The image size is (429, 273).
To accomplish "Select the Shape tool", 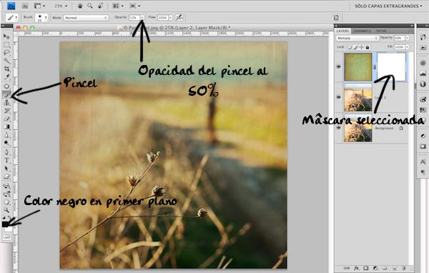I will [x=6, y=177].
